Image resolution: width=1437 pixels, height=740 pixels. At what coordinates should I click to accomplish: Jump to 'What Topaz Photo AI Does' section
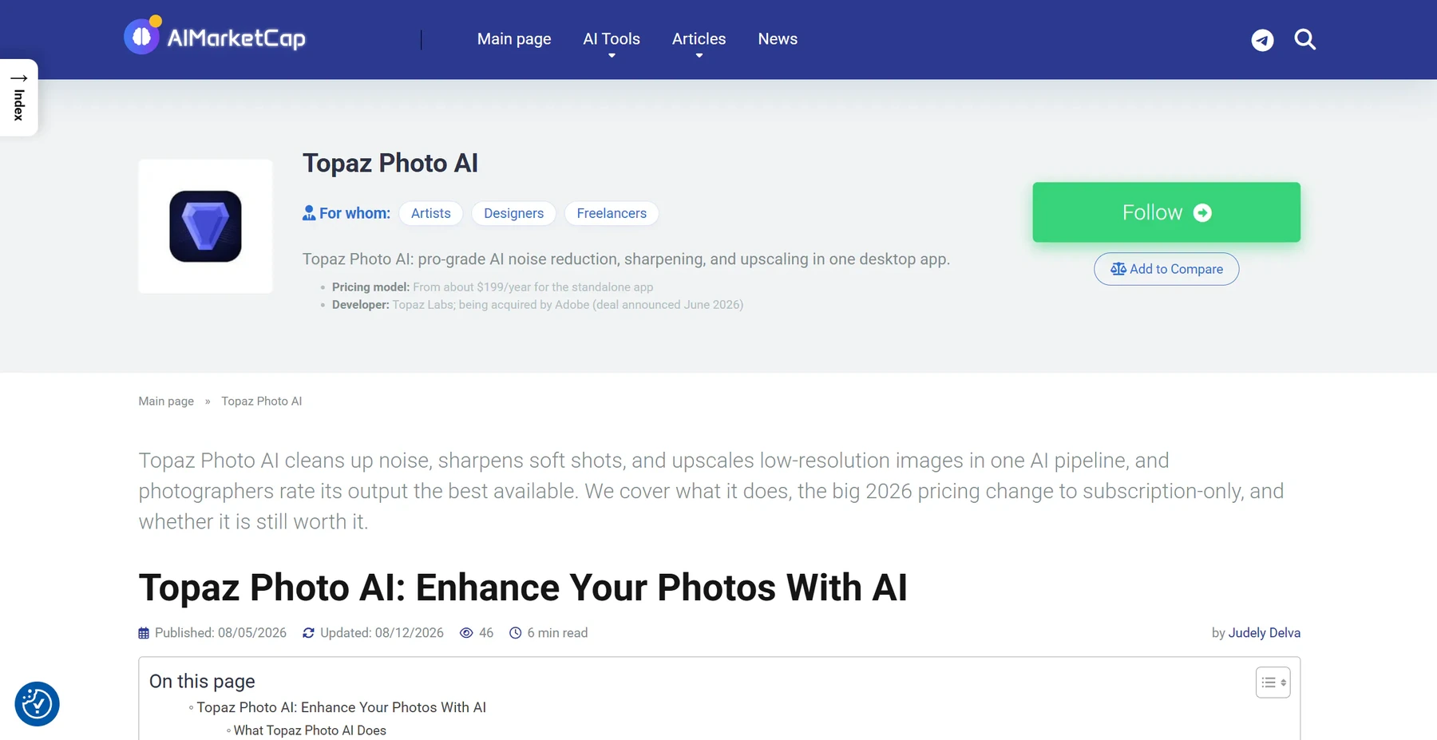point(310,730)
